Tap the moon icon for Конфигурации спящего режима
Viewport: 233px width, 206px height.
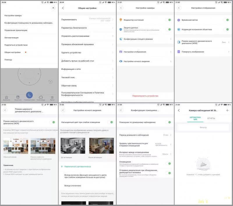pos(121,39)
